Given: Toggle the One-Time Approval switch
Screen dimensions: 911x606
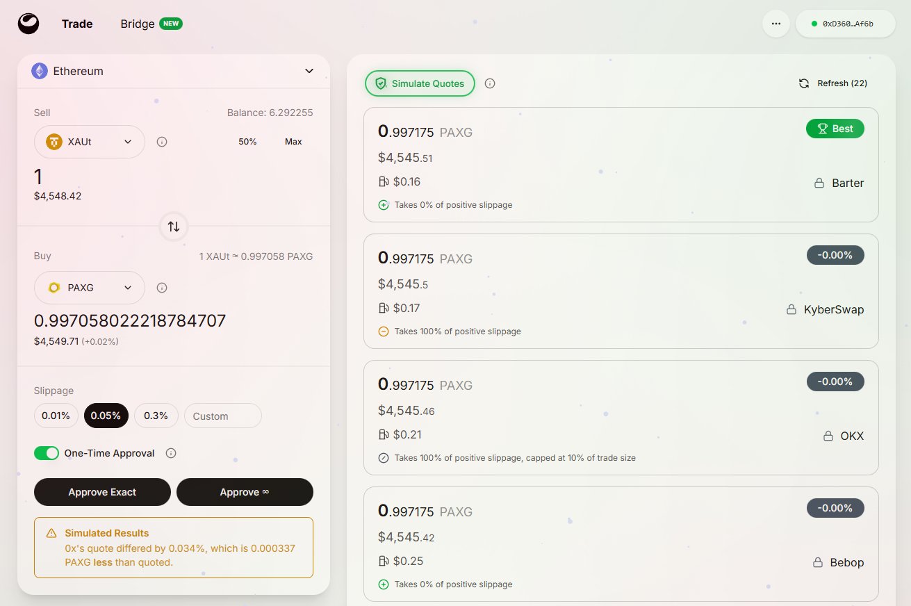Looking at the screenshot, I should click(x=47, y=453).
